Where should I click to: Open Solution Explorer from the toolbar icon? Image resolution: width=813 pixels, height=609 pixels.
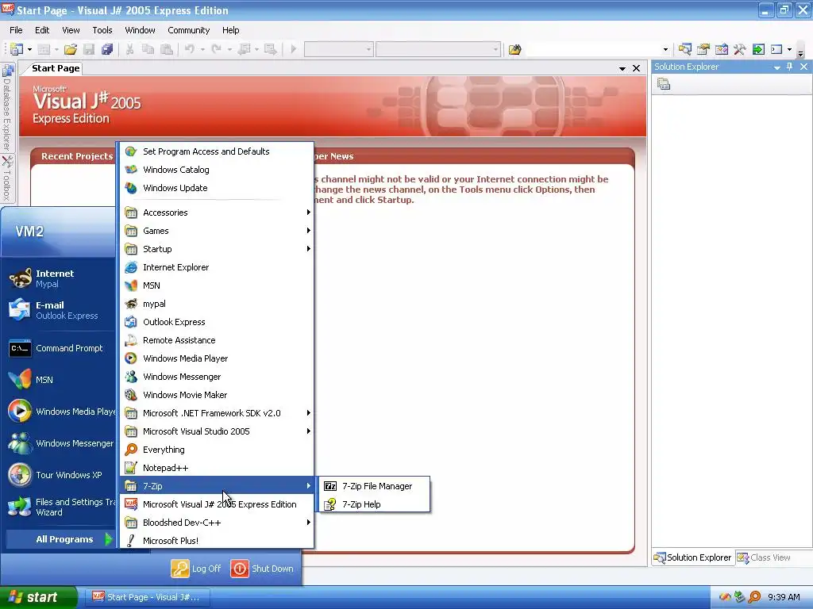pyautogui.click(x=684, y=49)
